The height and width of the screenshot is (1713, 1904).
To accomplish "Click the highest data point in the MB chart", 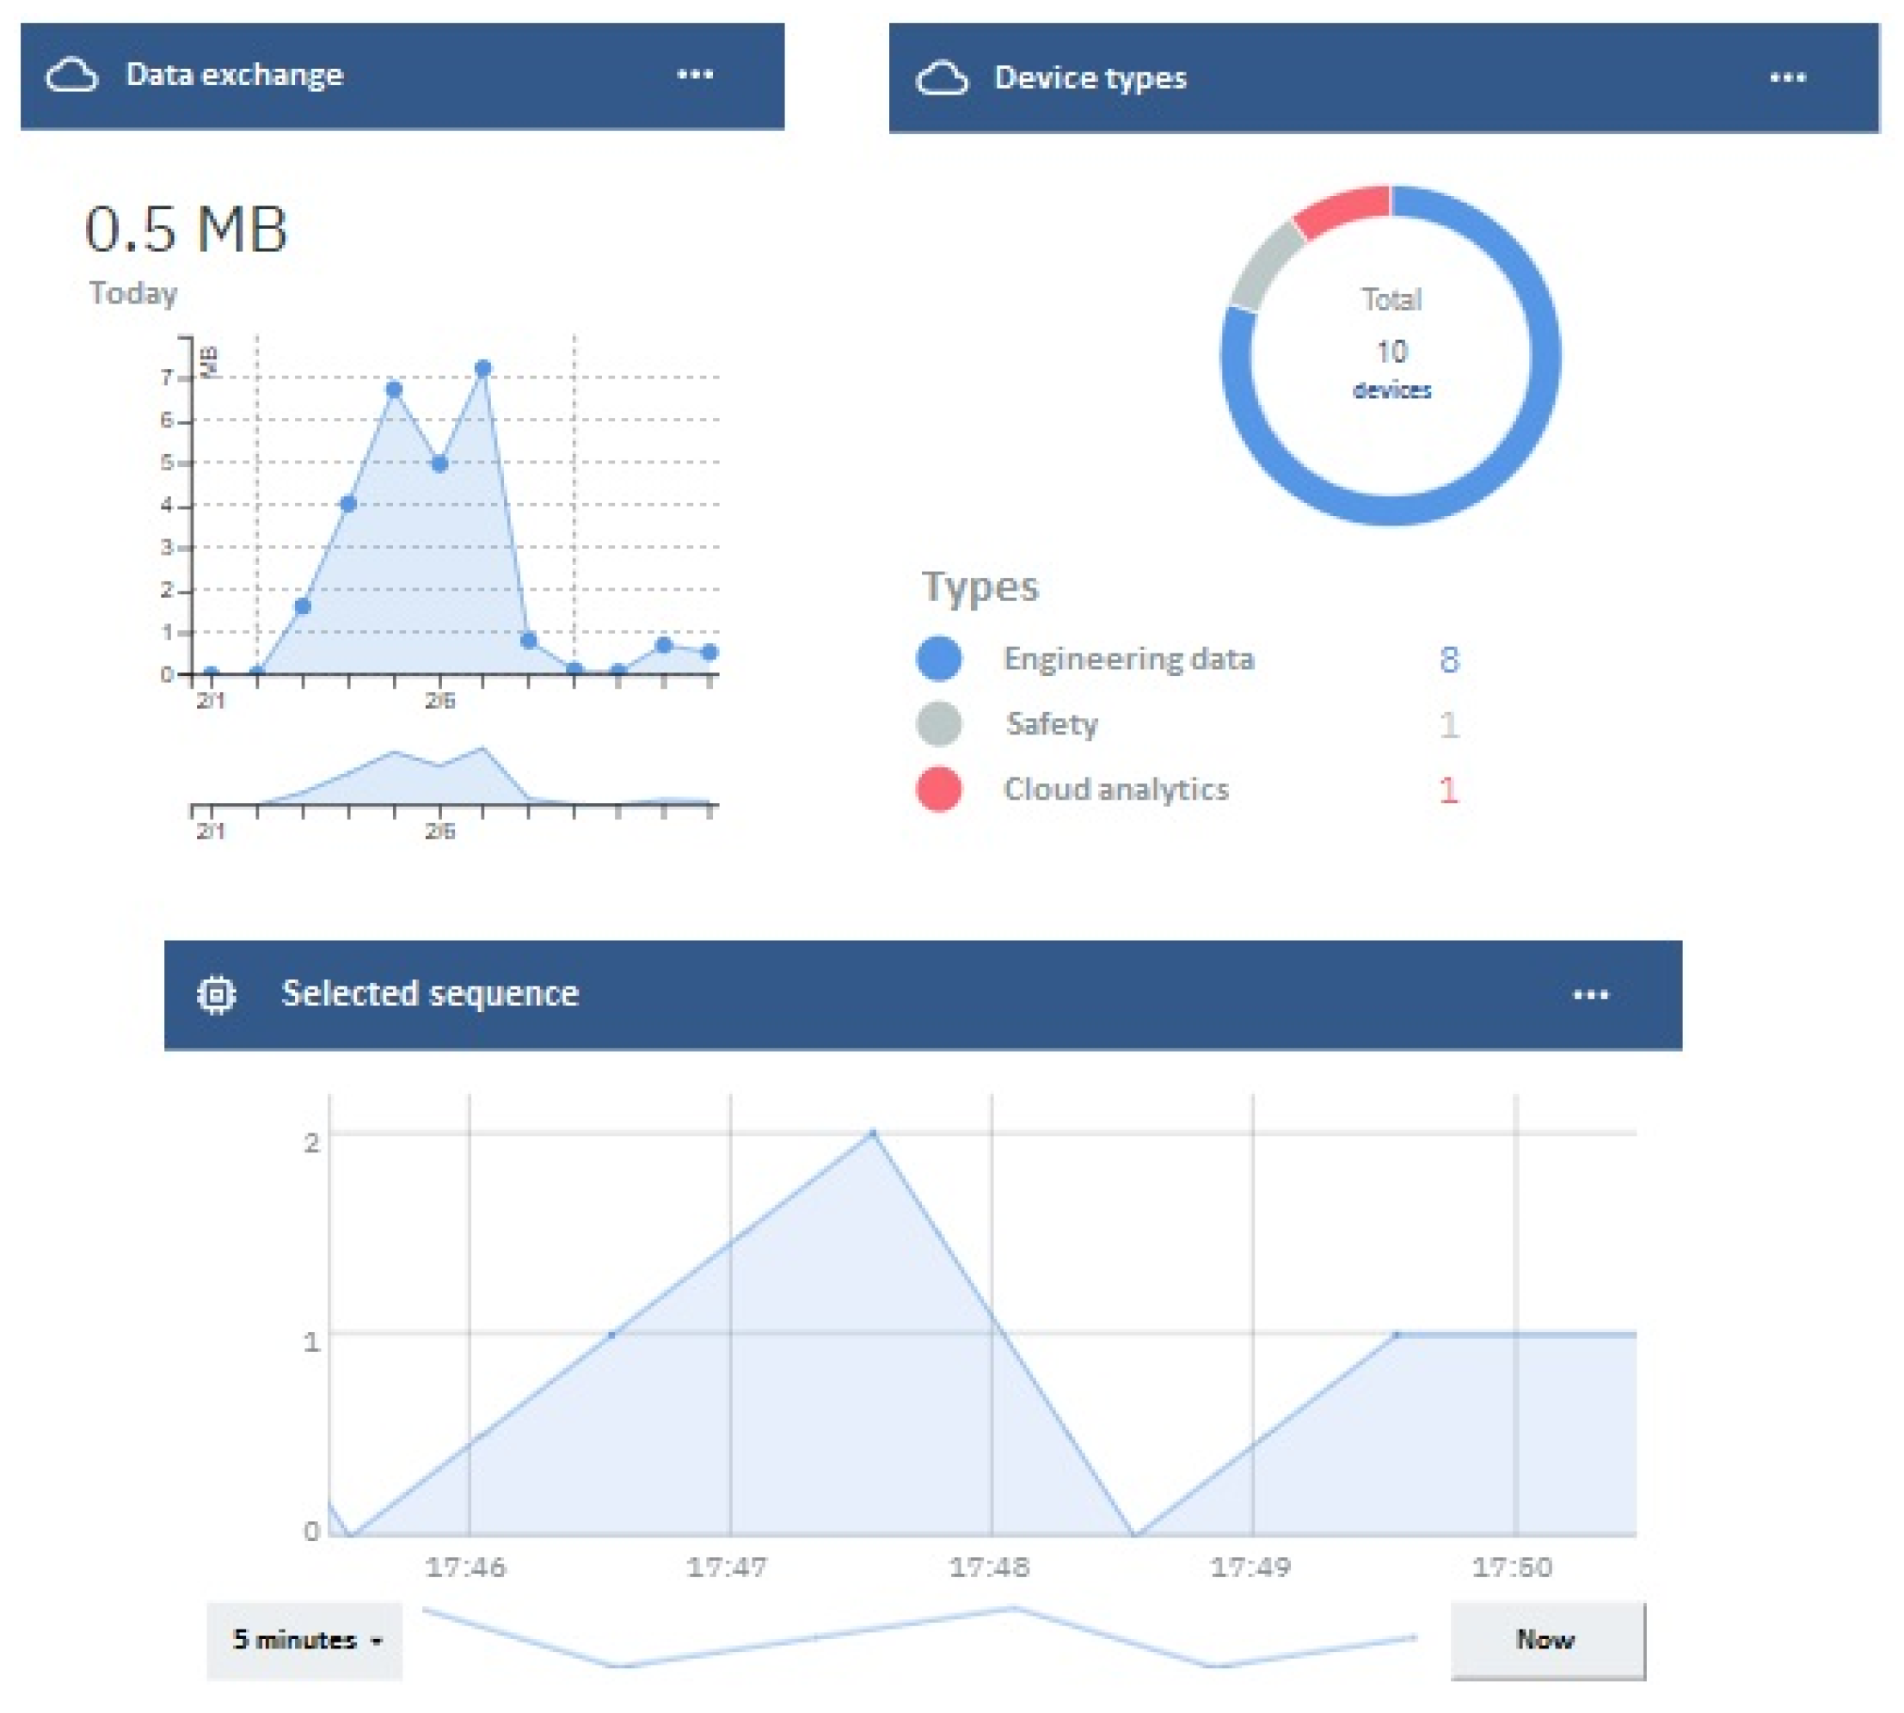I will click(482, 368).
